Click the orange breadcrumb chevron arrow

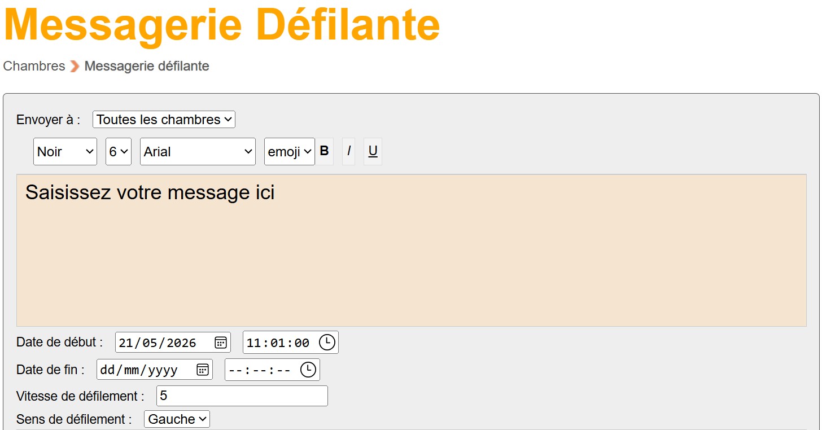pyautogui.click(x=75, y=67)
